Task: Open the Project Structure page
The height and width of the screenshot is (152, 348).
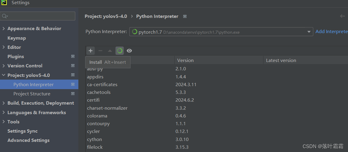Action: coord(32,94)
